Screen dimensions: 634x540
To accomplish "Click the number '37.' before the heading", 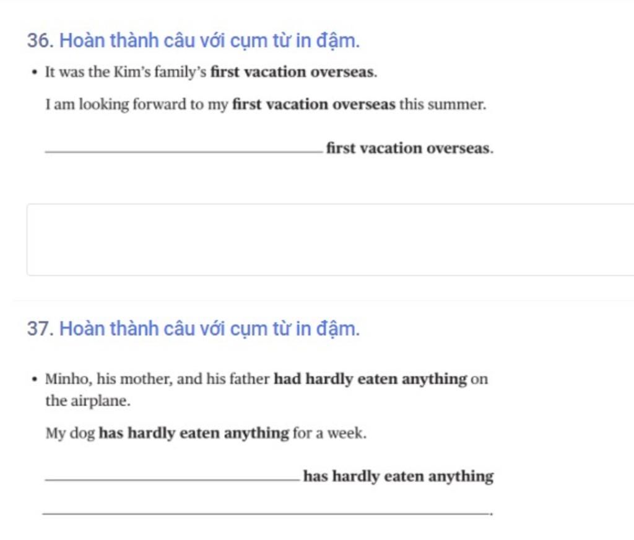I will tap(40, 328).
